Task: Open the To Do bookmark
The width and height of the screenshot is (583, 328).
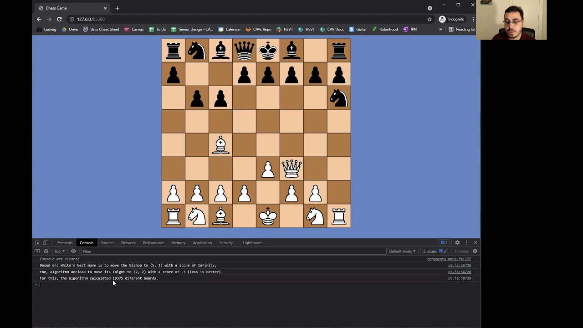Action: pos(158,29)
